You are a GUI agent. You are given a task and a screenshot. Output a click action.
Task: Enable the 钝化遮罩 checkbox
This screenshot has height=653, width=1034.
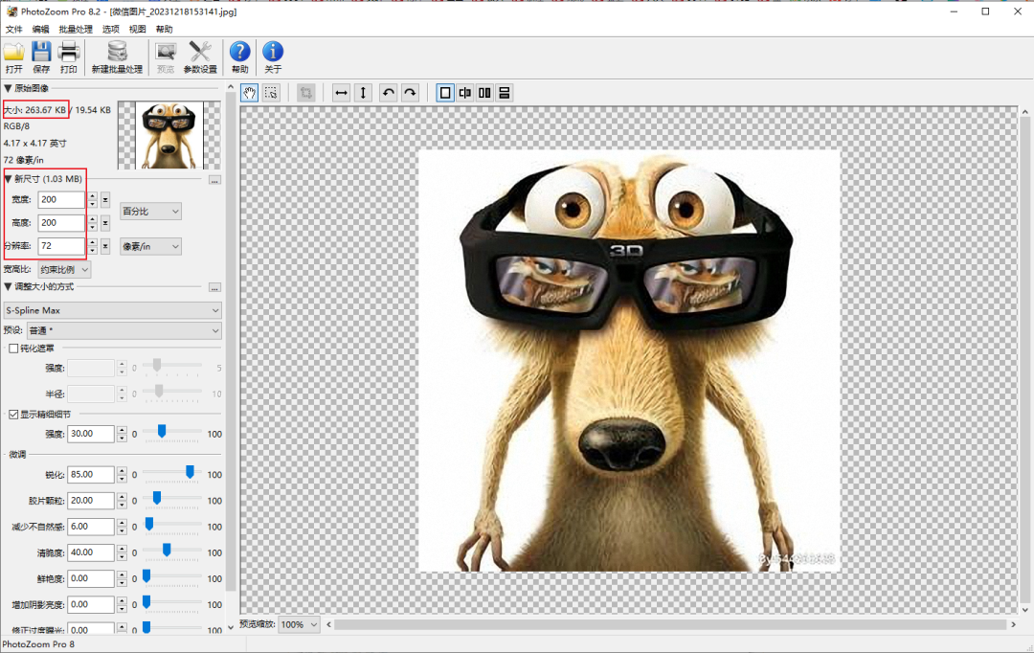[13, 349]
